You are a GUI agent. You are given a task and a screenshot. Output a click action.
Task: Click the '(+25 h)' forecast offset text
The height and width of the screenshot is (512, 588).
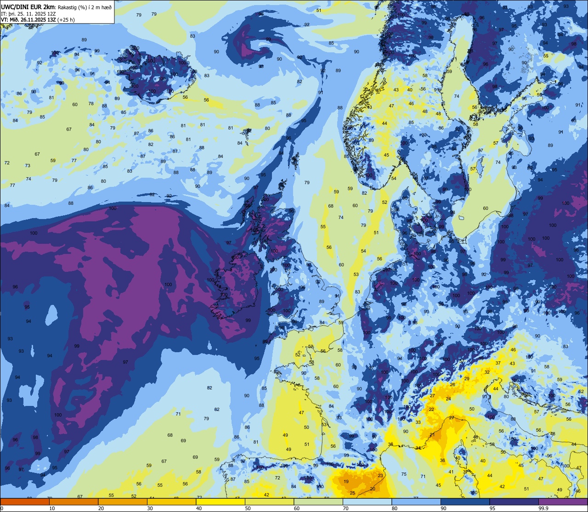[x=66, y=20]
